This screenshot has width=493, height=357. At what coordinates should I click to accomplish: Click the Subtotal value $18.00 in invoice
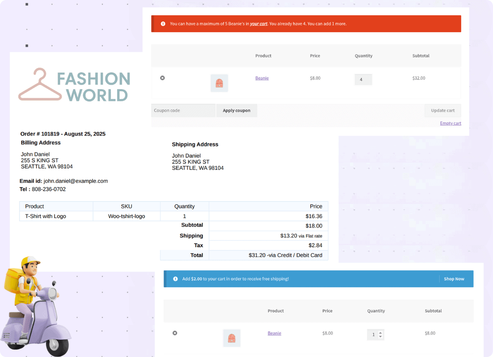click(x=314, y=226)
